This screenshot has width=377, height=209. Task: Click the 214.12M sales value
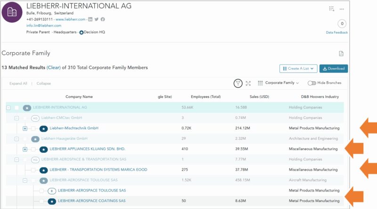point(243,128)
